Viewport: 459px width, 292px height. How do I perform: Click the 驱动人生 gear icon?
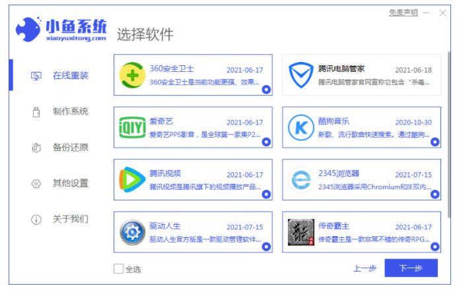tap(133, 233)
